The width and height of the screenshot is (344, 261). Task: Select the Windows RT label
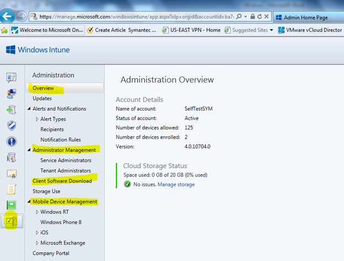[55, 212]
